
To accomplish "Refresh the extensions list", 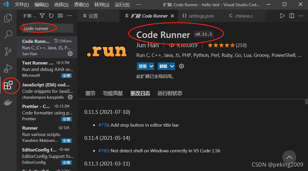I will [x=51, y=16].
